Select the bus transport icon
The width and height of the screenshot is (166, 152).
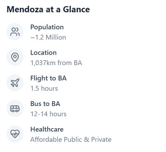(x=15, y=108)
